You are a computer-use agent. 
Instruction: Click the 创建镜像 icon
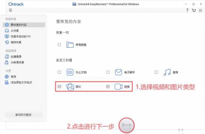[7, 57]
